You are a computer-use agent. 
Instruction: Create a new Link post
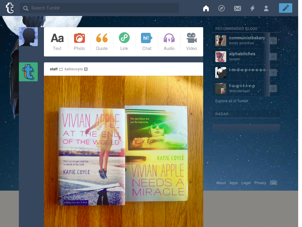pyautogui.click(x=124, y=42)
